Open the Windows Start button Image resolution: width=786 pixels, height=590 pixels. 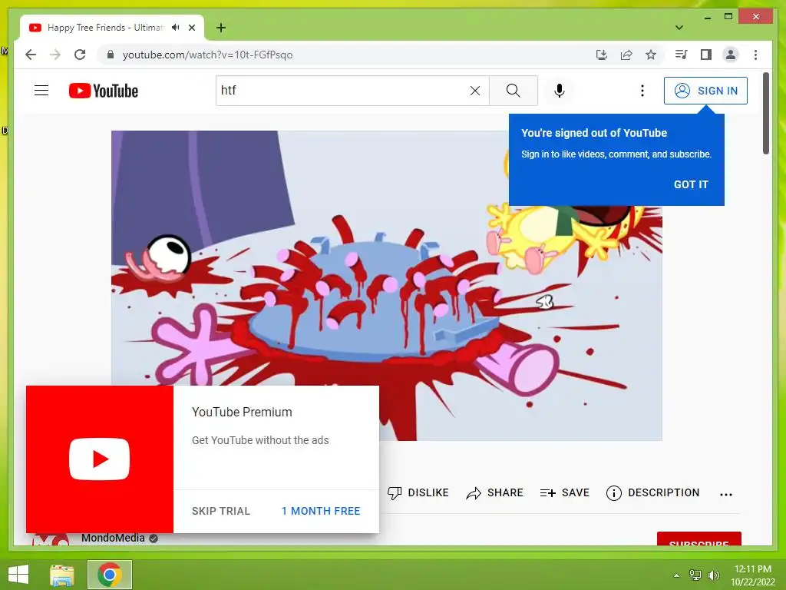click(18, 575)
